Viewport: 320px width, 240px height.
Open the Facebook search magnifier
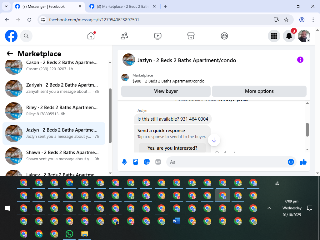click(26, 36)
